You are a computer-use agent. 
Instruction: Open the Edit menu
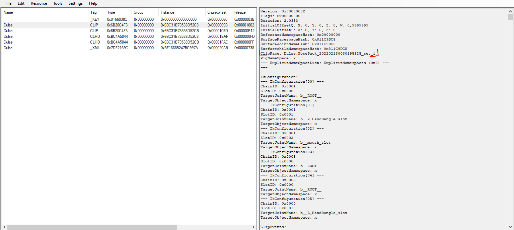point(21,3)
